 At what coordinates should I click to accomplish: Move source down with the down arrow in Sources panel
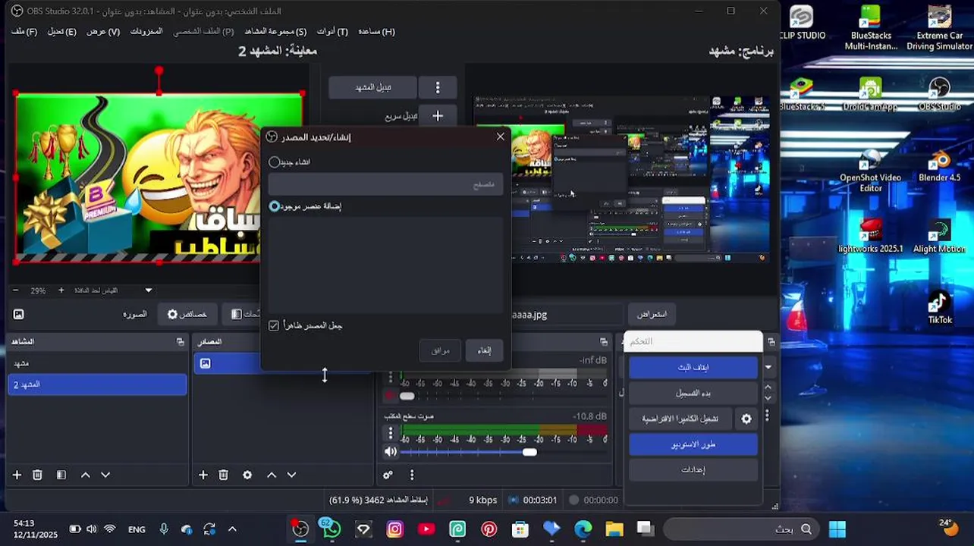point(291,475)
